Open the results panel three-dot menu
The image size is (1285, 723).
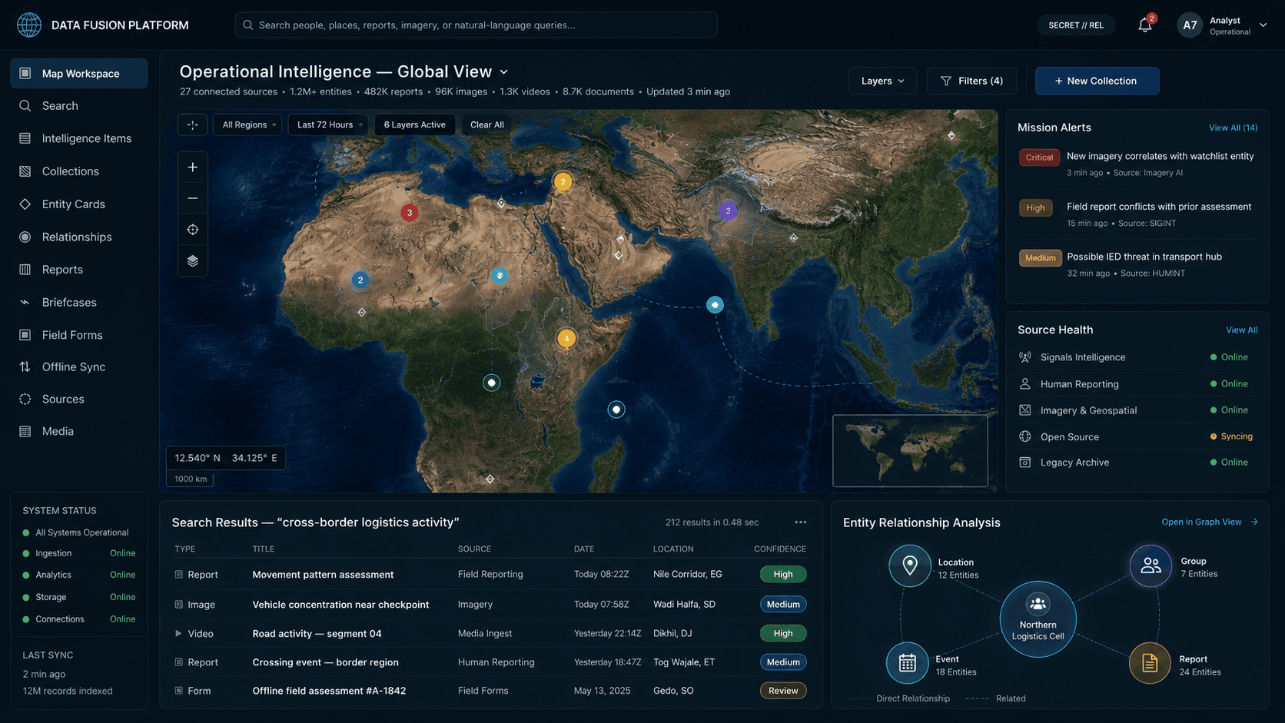coord(801,522)
